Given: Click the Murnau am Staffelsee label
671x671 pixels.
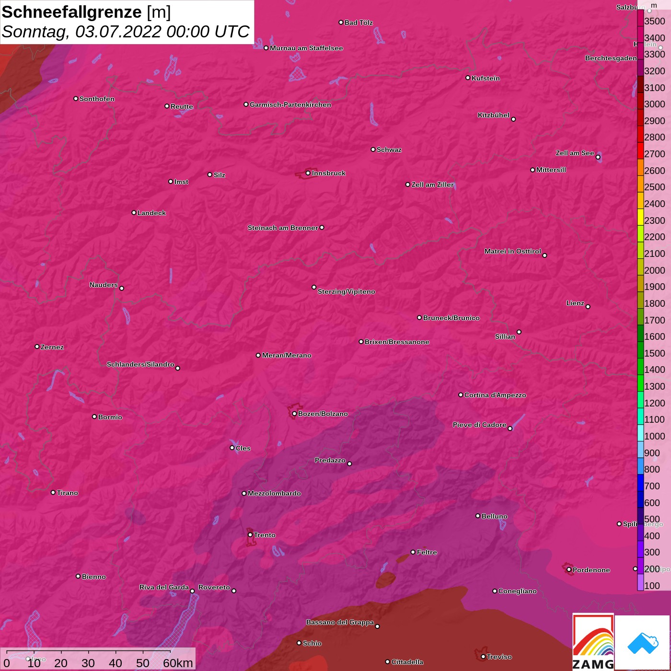Looking at the screenshot, I should pyautogui.click(x=306, y=48).
